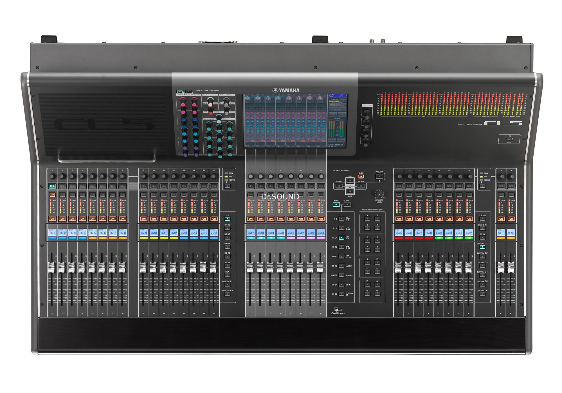Recall the CUSTOM C3 fader bank

tap(482, 266)
